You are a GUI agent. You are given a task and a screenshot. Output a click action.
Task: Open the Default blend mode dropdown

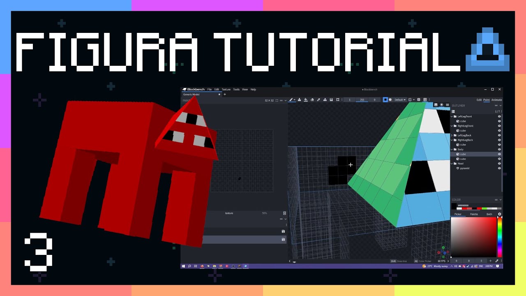pyautogui.click(x=400, y=99)
